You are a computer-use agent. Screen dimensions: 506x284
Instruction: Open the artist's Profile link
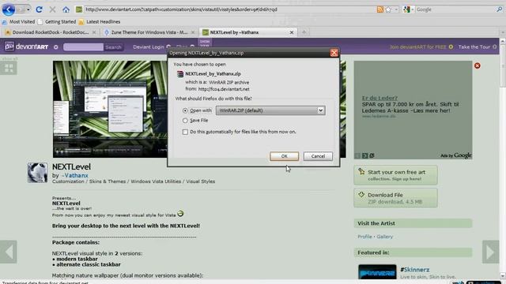[x=364, y=237]
